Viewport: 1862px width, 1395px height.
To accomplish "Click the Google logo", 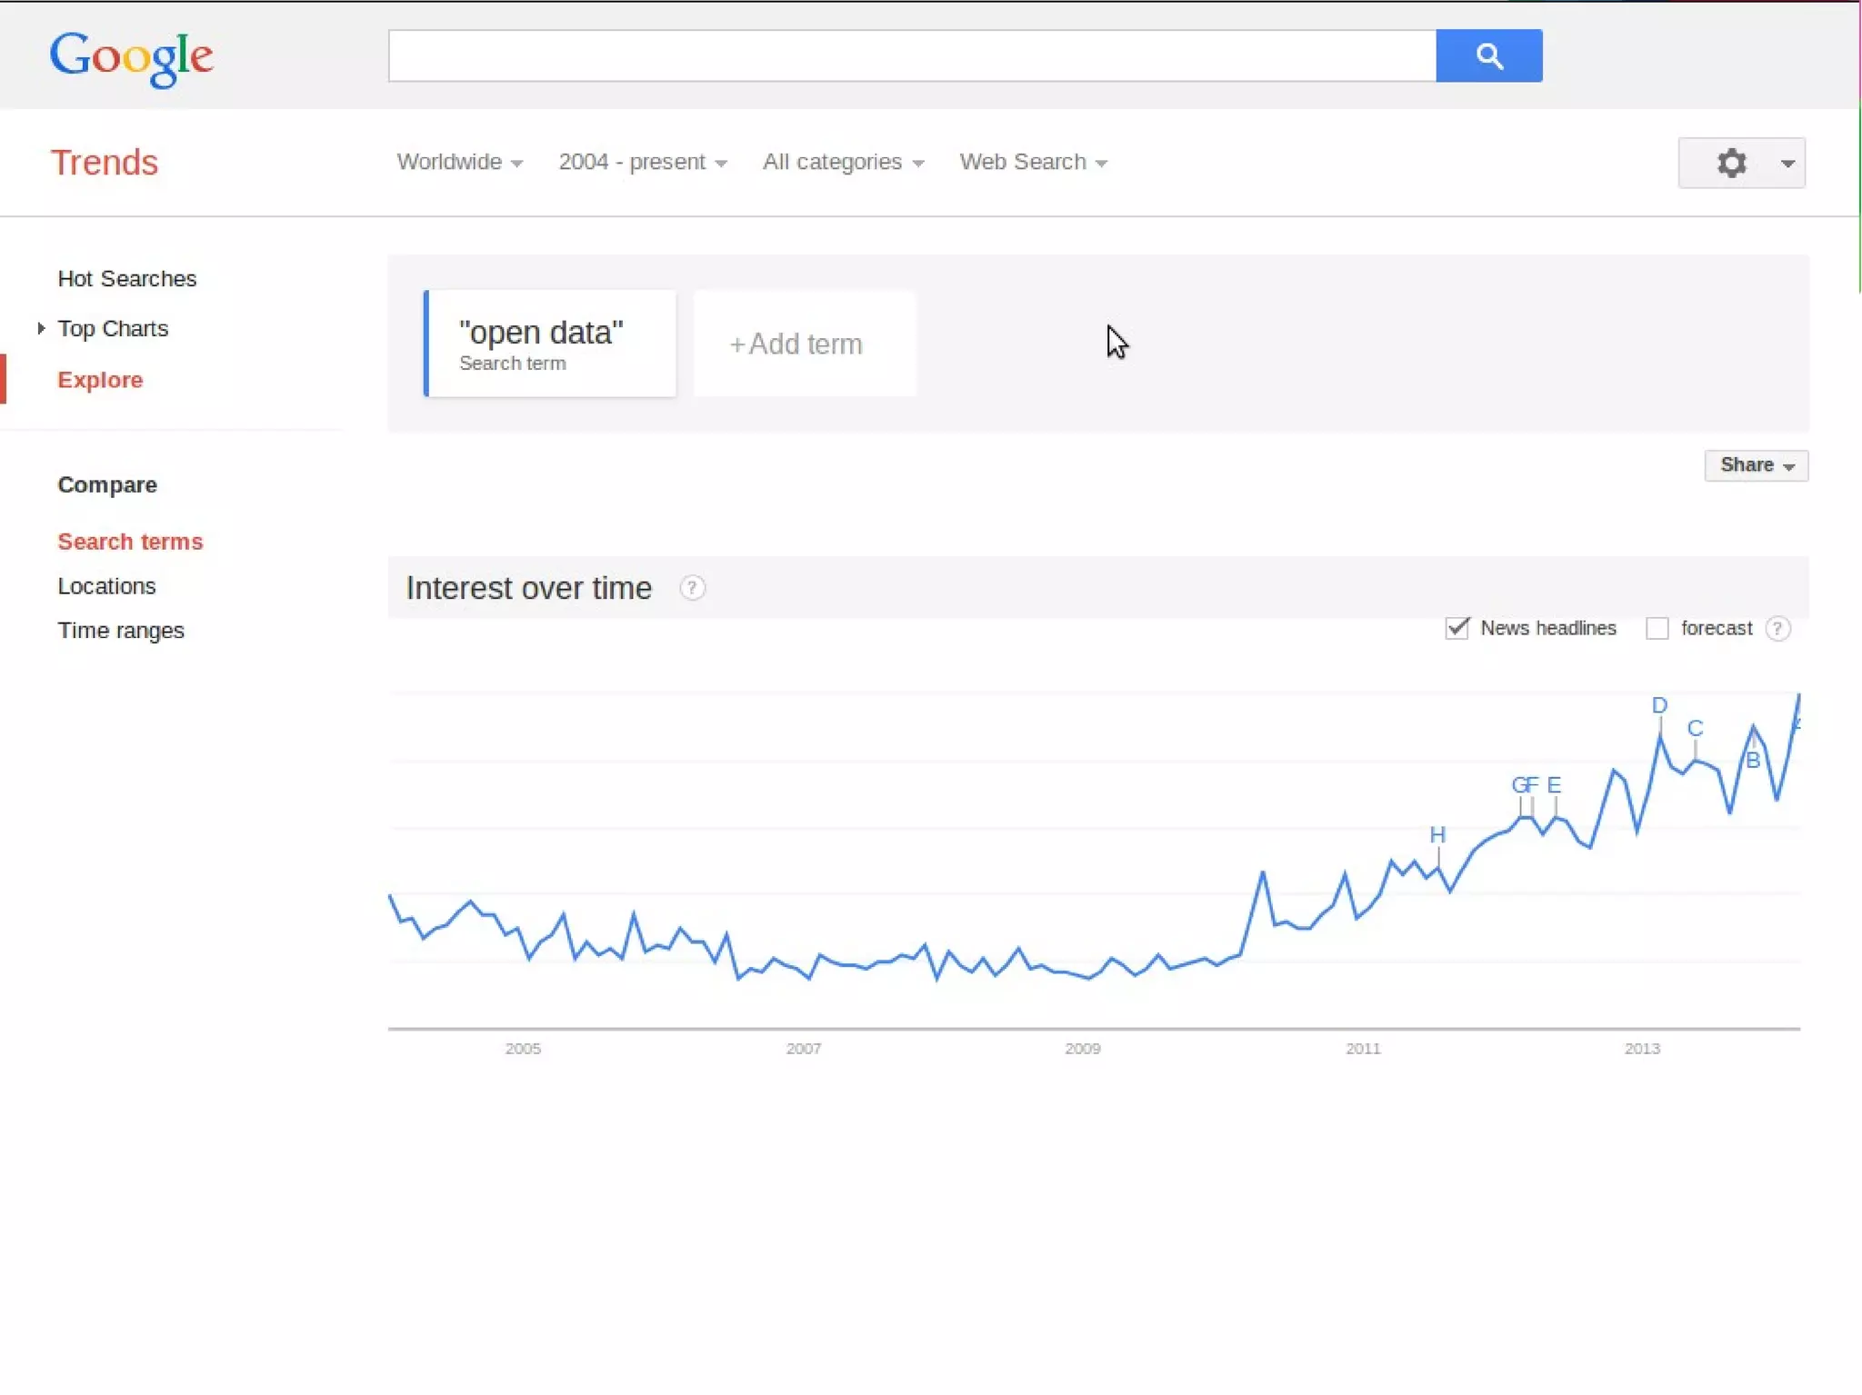I will (x=131, y=56).
